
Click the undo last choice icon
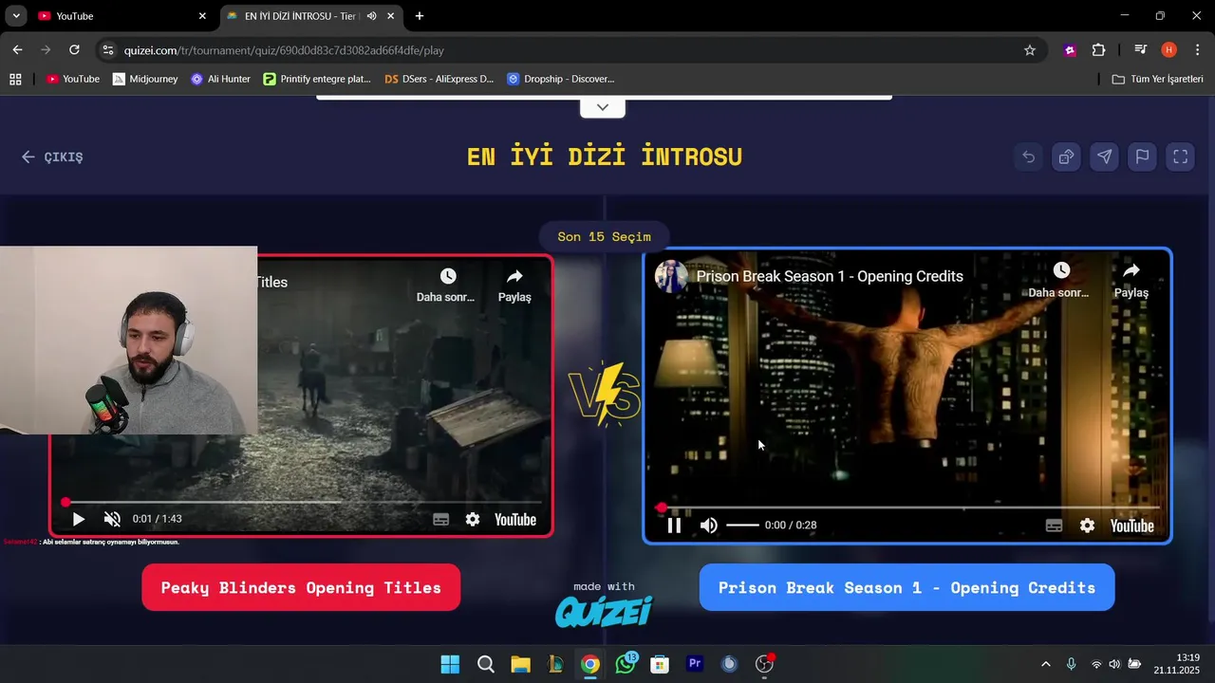[1028, 157]
